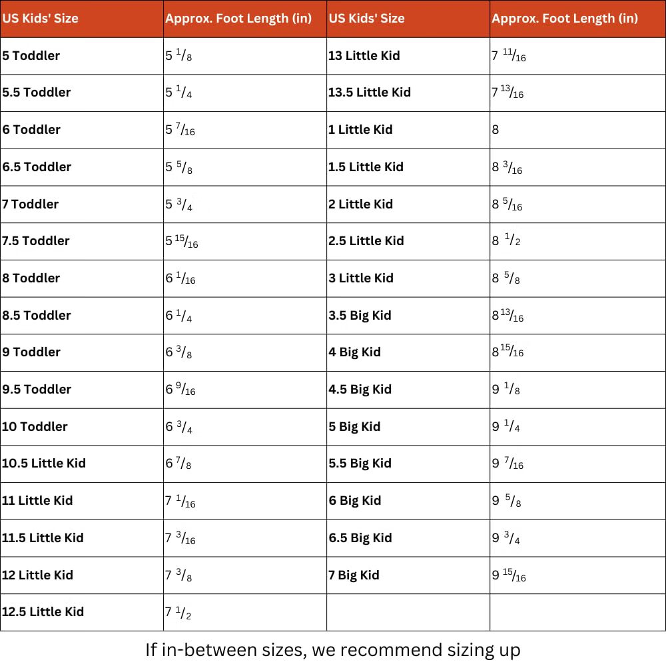Screen dimensions: 666x666
Task: Click the foot length value '8'
Action: 496,130
